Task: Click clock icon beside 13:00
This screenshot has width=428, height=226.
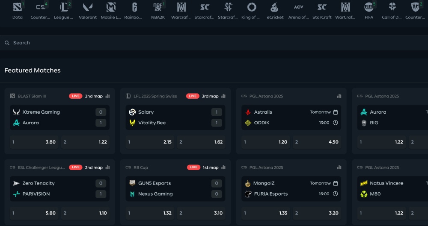Action: (336, 123)
